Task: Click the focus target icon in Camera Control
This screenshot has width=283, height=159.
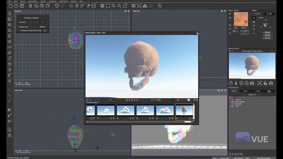Action: (260, 83)
